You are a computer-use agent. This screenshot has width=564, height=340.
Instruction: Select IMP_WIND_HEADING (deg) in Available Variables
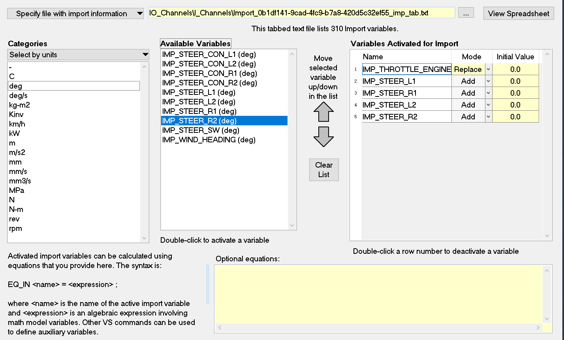(x=224, y=140)
